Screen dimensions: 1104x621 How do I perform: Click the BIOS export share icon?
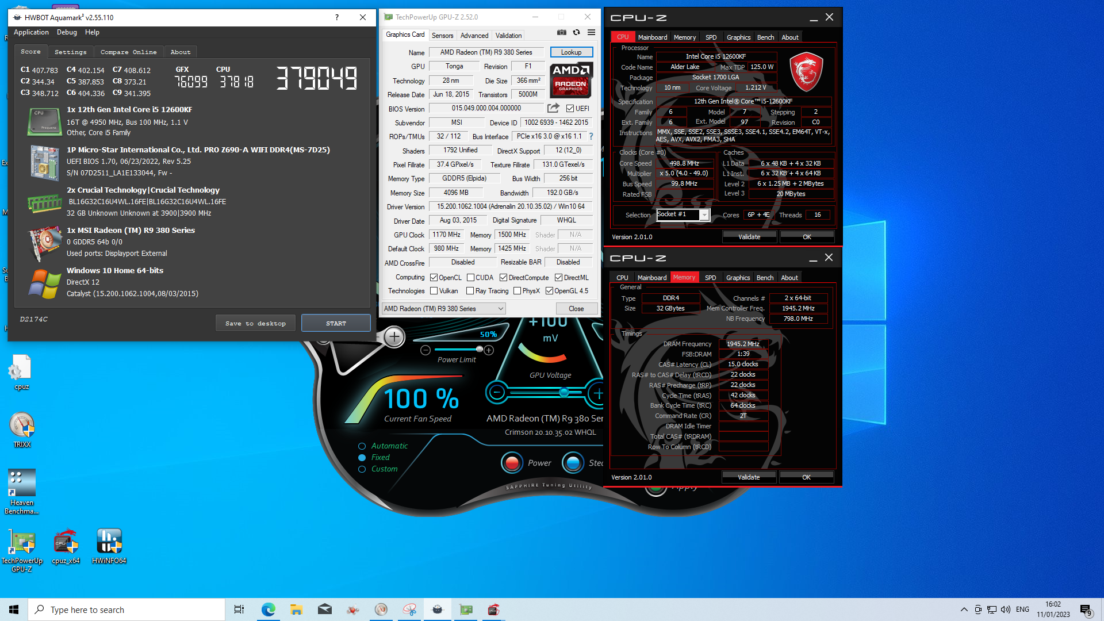click(553, 108)
